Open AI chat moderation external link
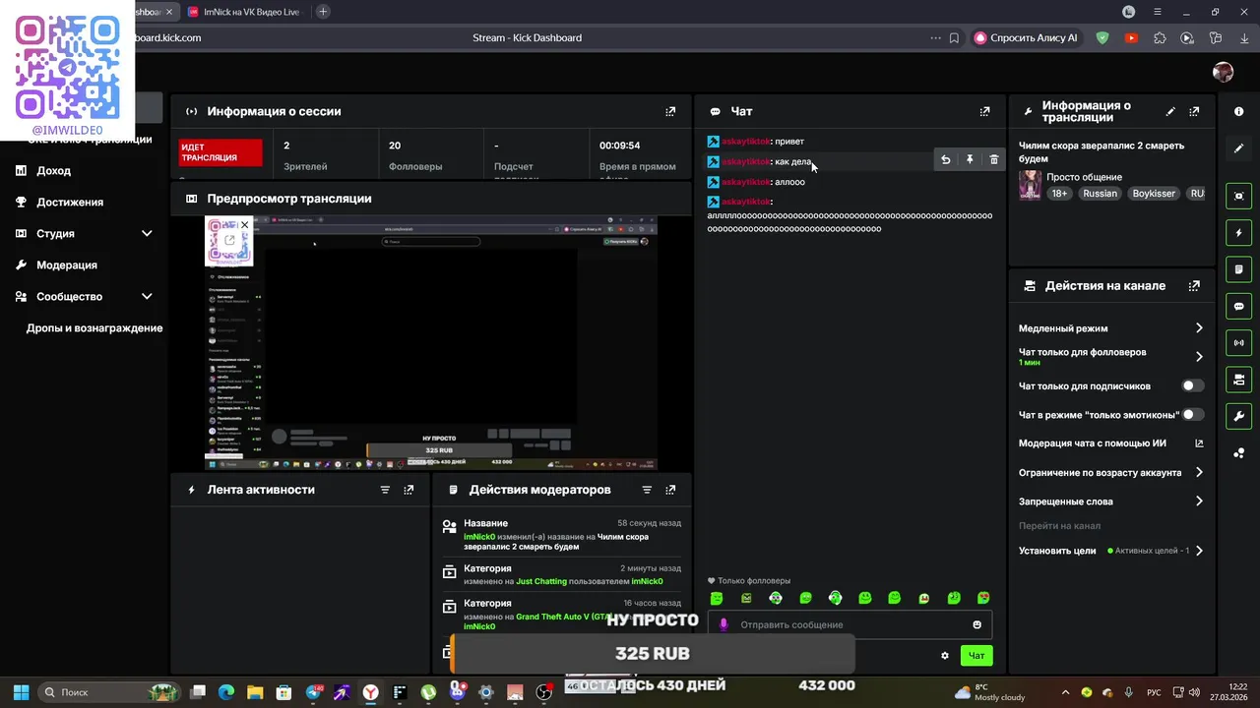 (x=1198, y=443)
